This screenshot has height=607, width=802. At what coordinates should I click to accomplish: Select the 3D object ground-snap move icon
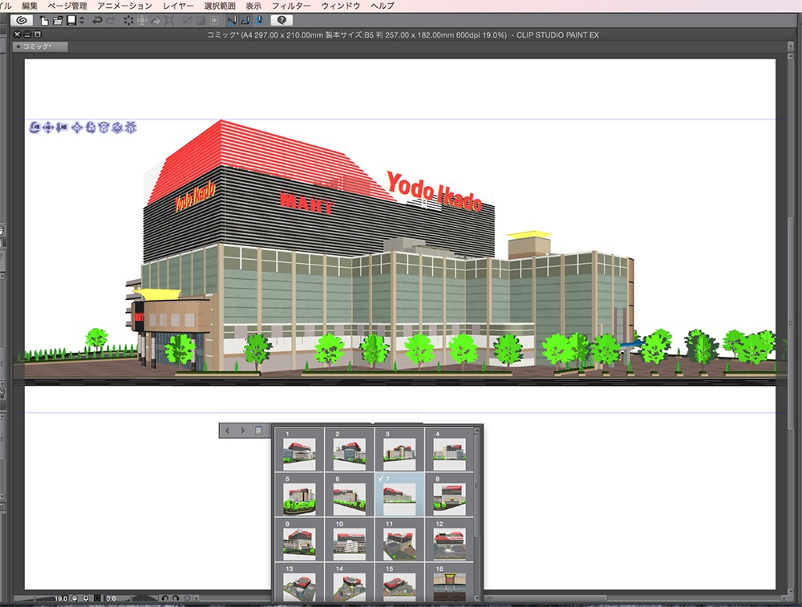point(131,127)
